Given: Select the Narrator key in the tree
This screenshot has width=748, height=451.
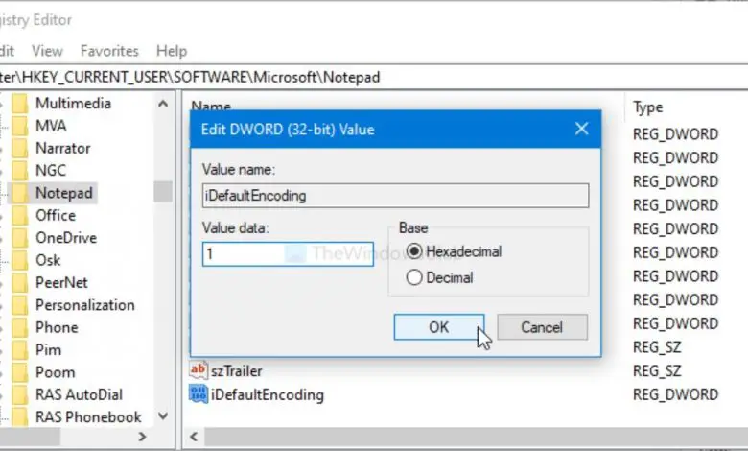Looking at the screenshot, I should 63,148.
